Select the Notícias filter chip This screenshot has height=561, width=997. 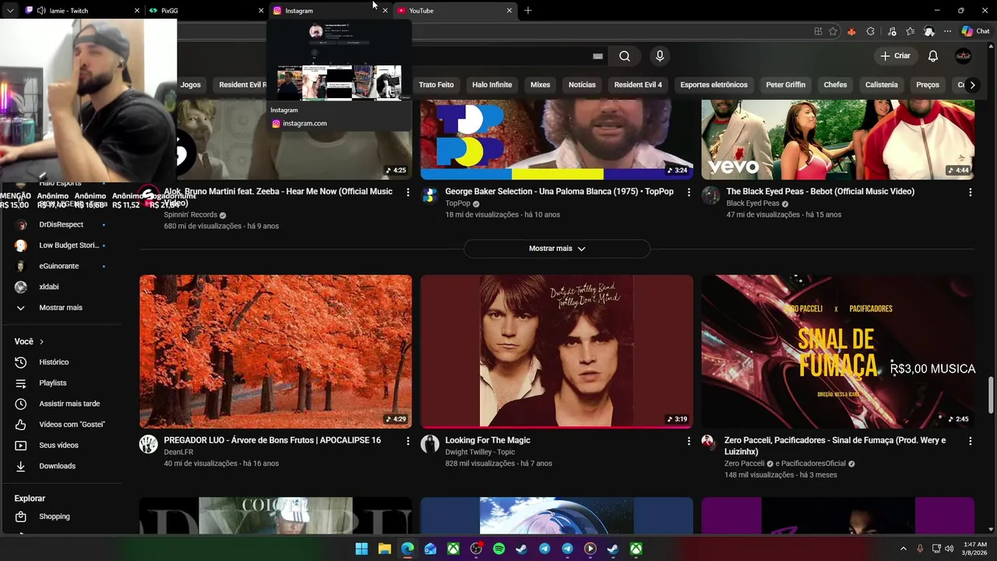click(x=582, y=85)
